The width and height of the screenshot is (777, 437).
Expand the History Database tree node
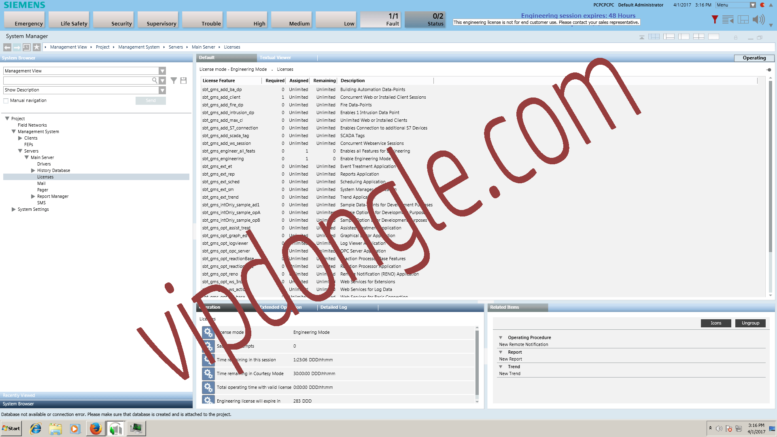point(33,171)
